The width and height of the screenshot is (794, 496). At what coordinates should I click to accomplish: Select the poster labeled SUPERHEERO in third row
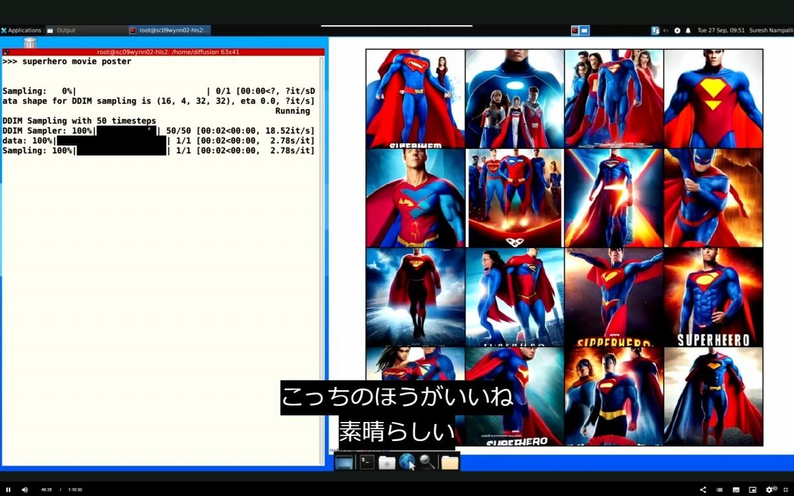[x=713, y=298]
